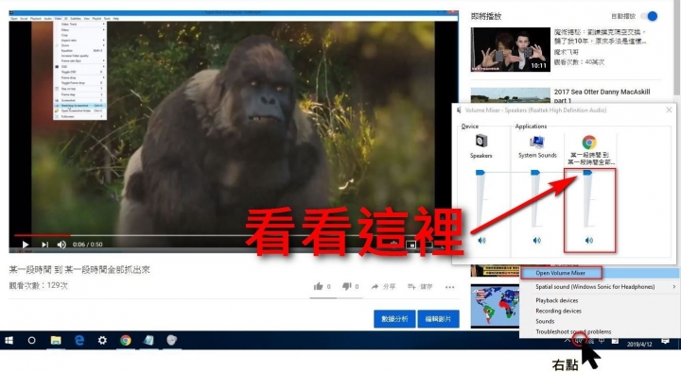Click the System Sounds icon in Volume Mixer

[537, 142]
